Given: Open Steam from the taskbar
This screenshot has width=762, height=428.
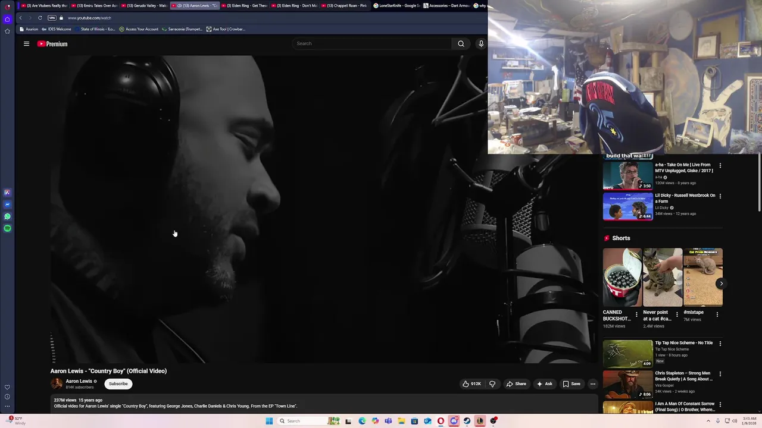Looking at the screenshot, I should click(467, 421).
